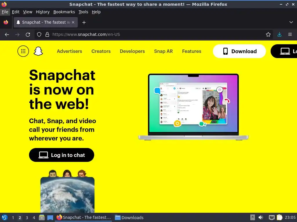Open tracking protection shield icon
297x222 pixels.
coord(39,35)
